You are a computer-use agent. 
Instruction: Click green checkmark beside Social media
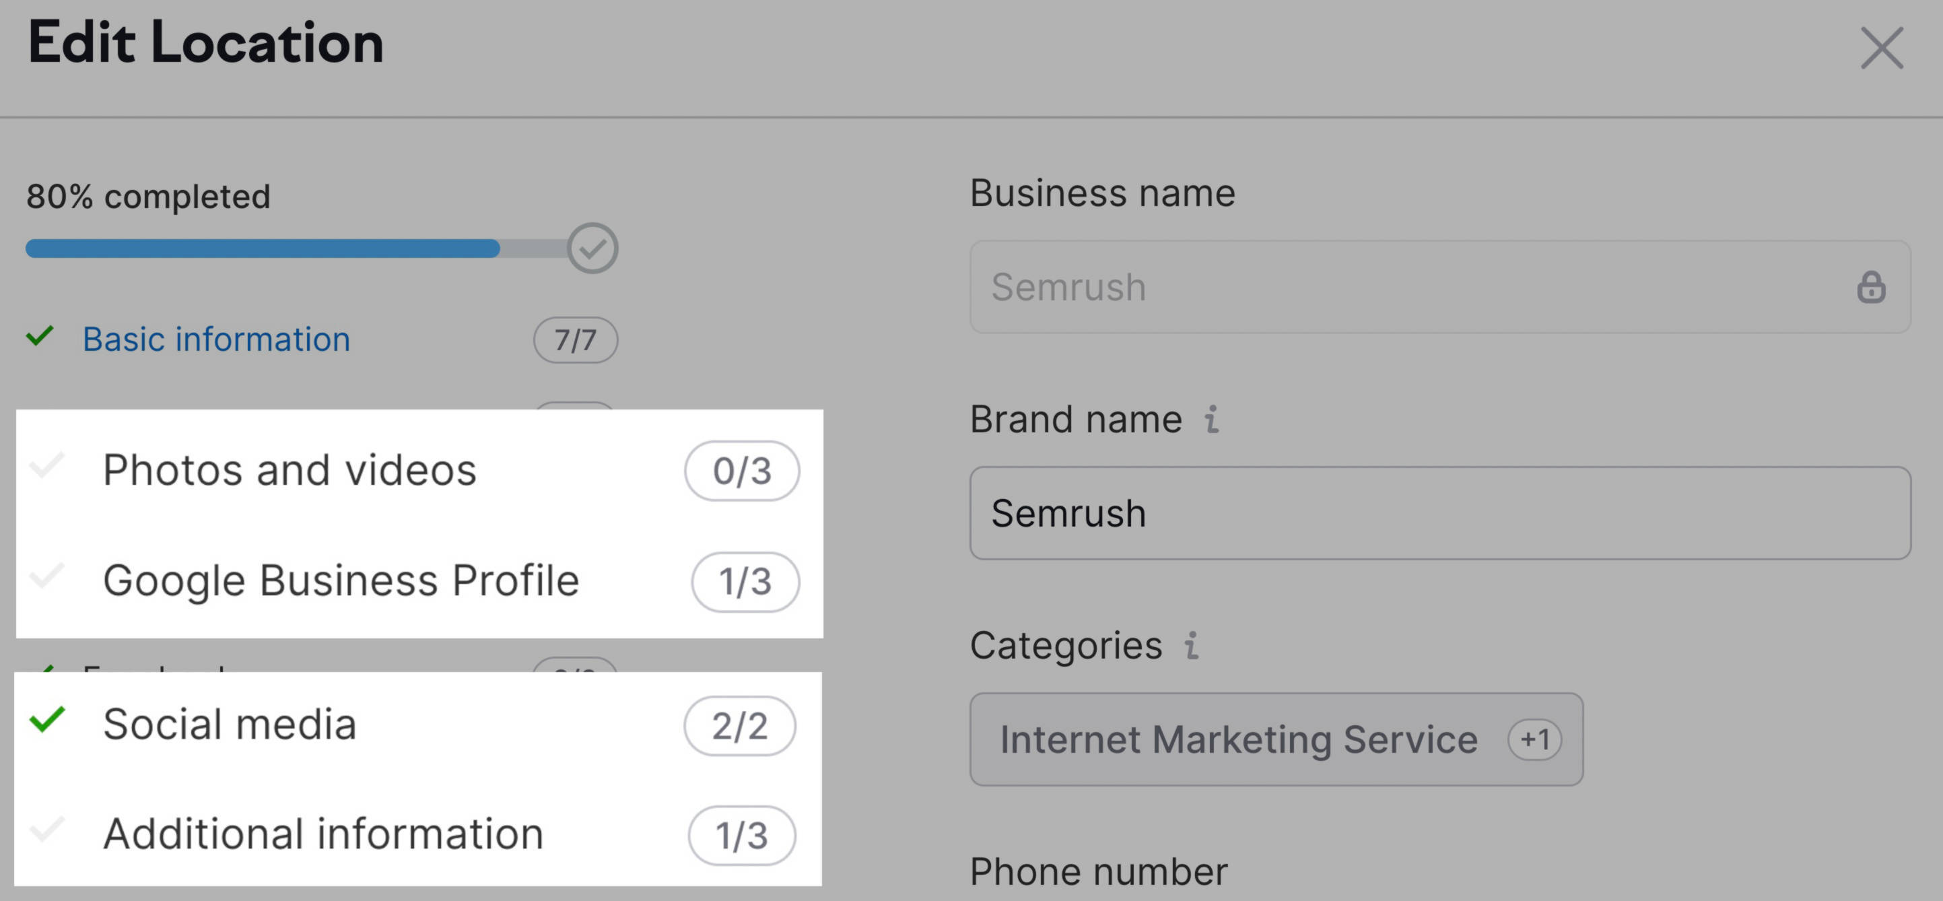tap(46, 720)
